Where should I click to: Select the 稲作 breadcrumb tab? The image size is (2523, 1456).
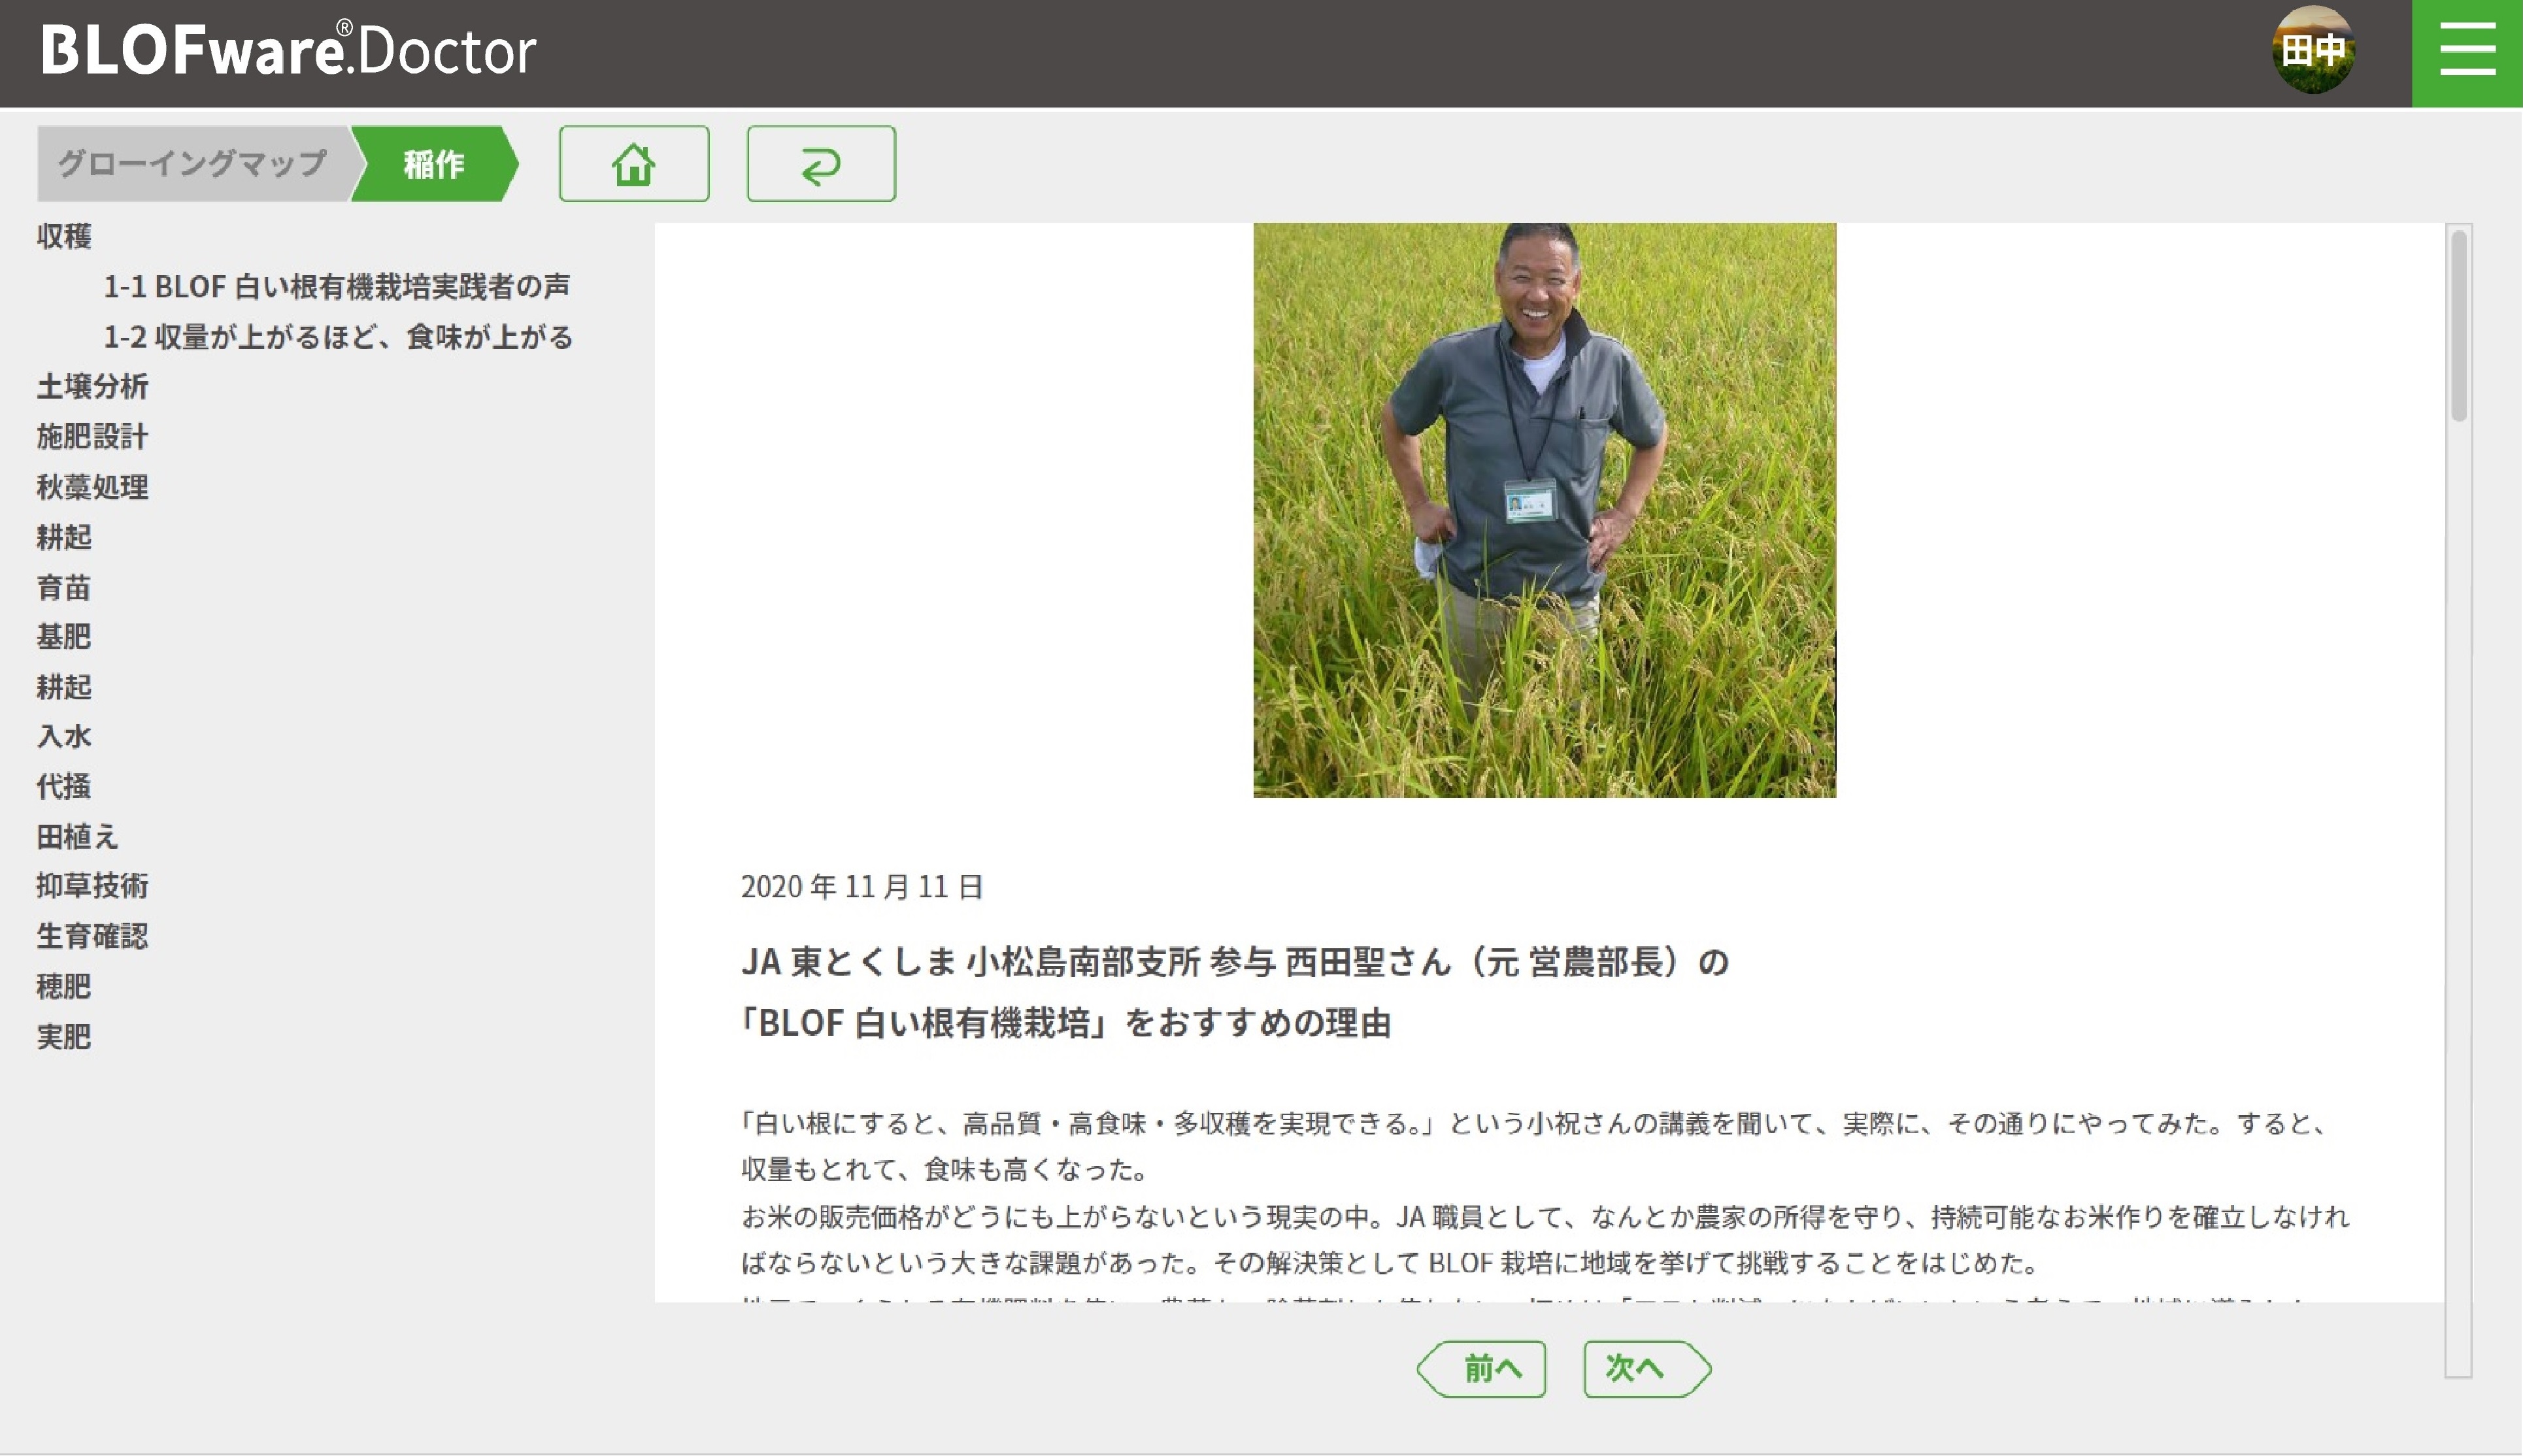click(434, 164)
